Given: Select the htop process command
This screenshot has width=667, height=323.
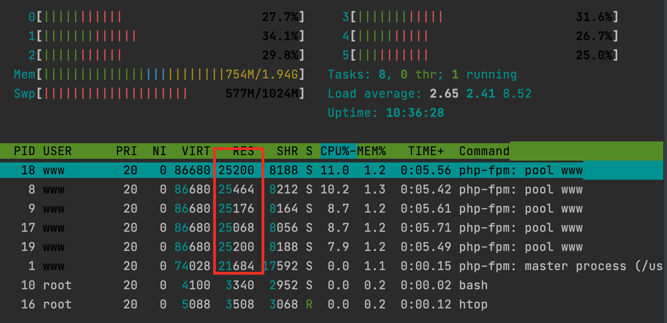Looking at the screenshot, I should (473, 304).
